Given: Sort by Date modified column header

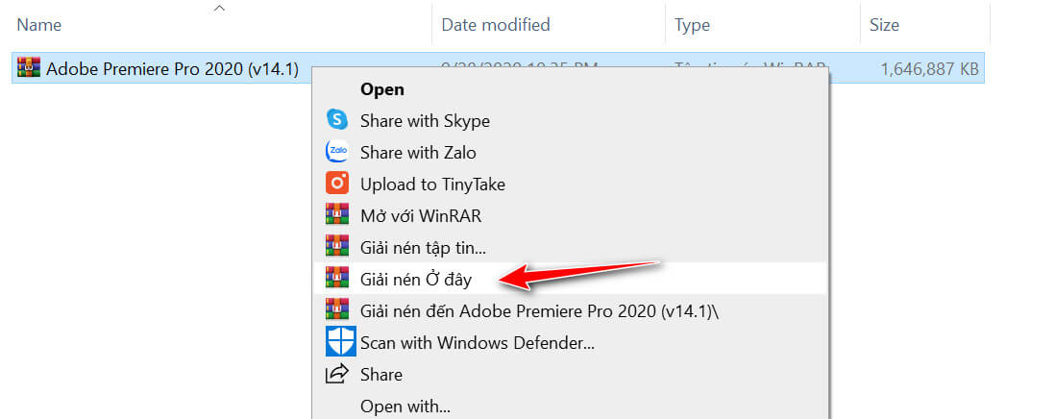Looking at the screenshot, I should (495, 24).
